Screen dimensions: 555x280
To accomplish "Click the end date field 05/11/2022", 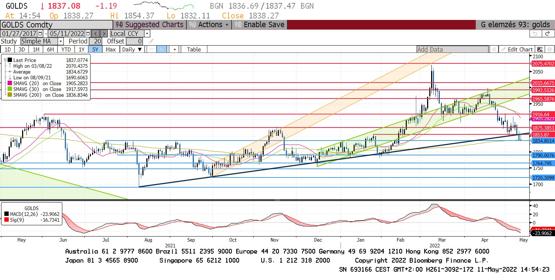I will point(67,33).
